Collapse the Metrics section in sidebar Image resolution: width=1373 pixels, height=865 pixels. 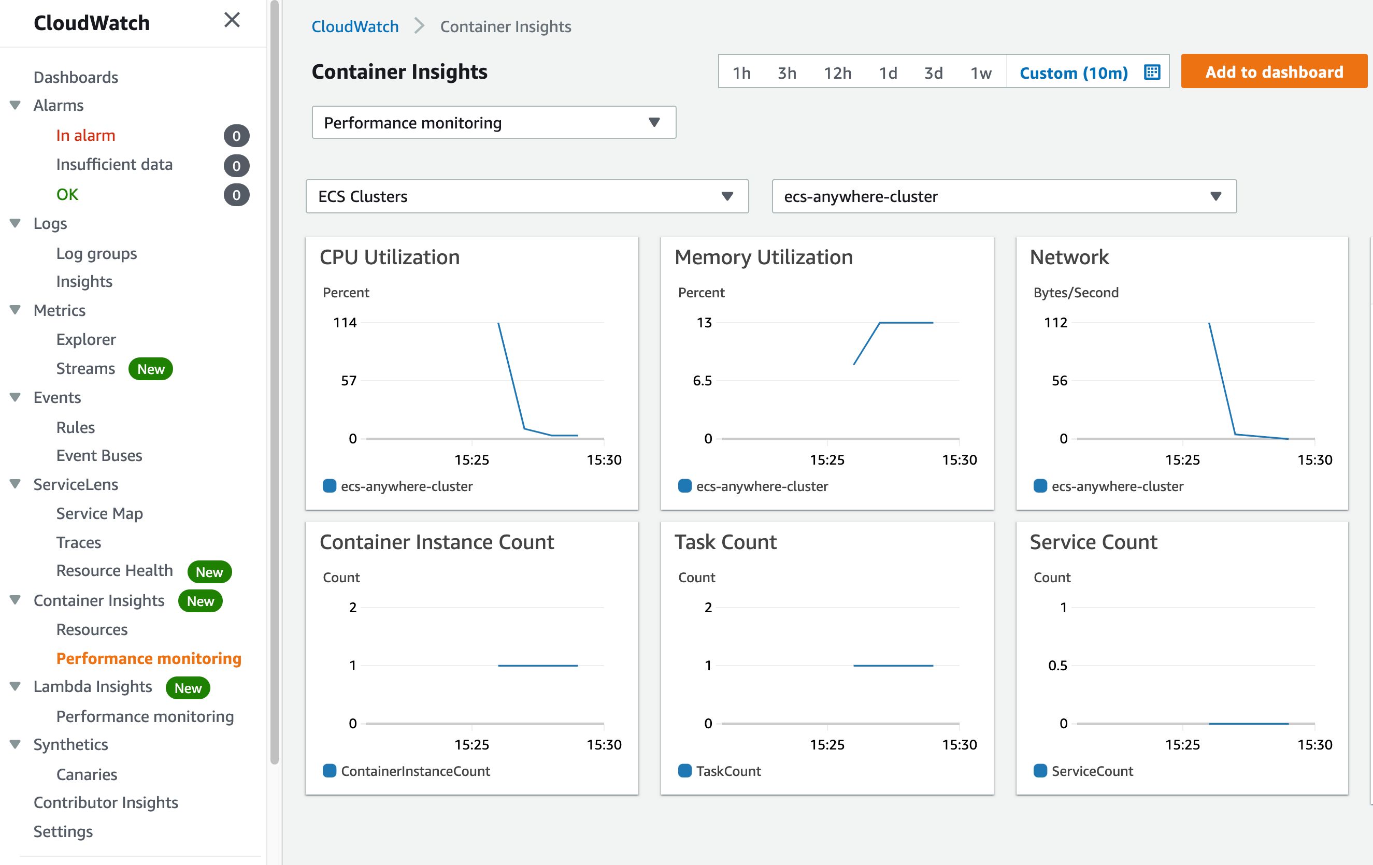[x=16, y=310]
